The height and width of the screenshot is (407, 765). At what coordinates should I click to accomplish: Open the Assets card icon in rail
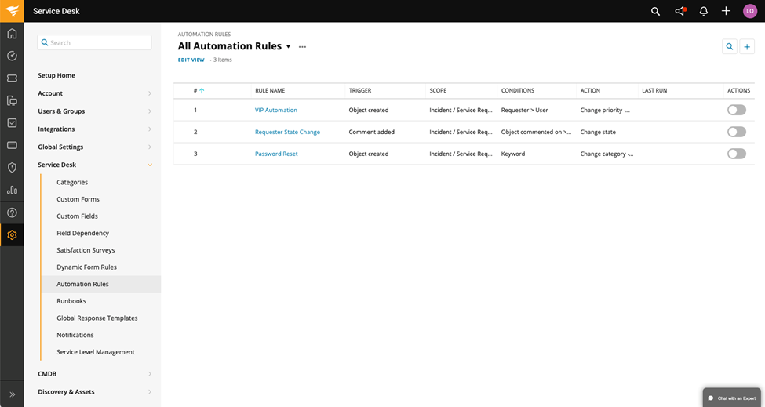click(12, 145)
